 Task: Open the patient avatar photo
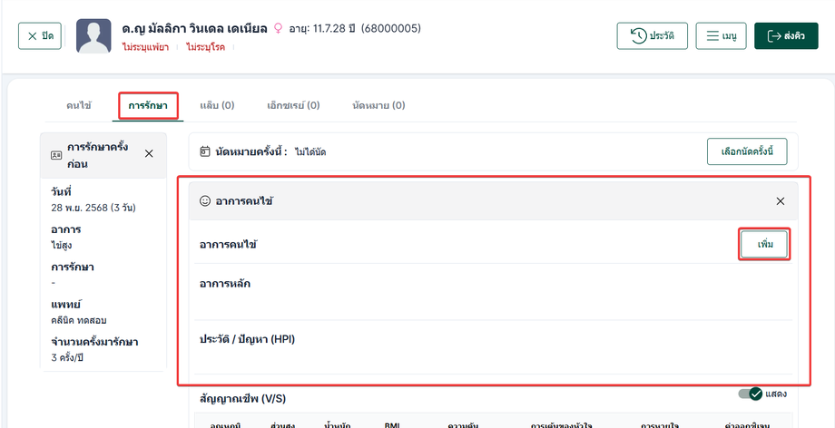(x=93, y=35)
